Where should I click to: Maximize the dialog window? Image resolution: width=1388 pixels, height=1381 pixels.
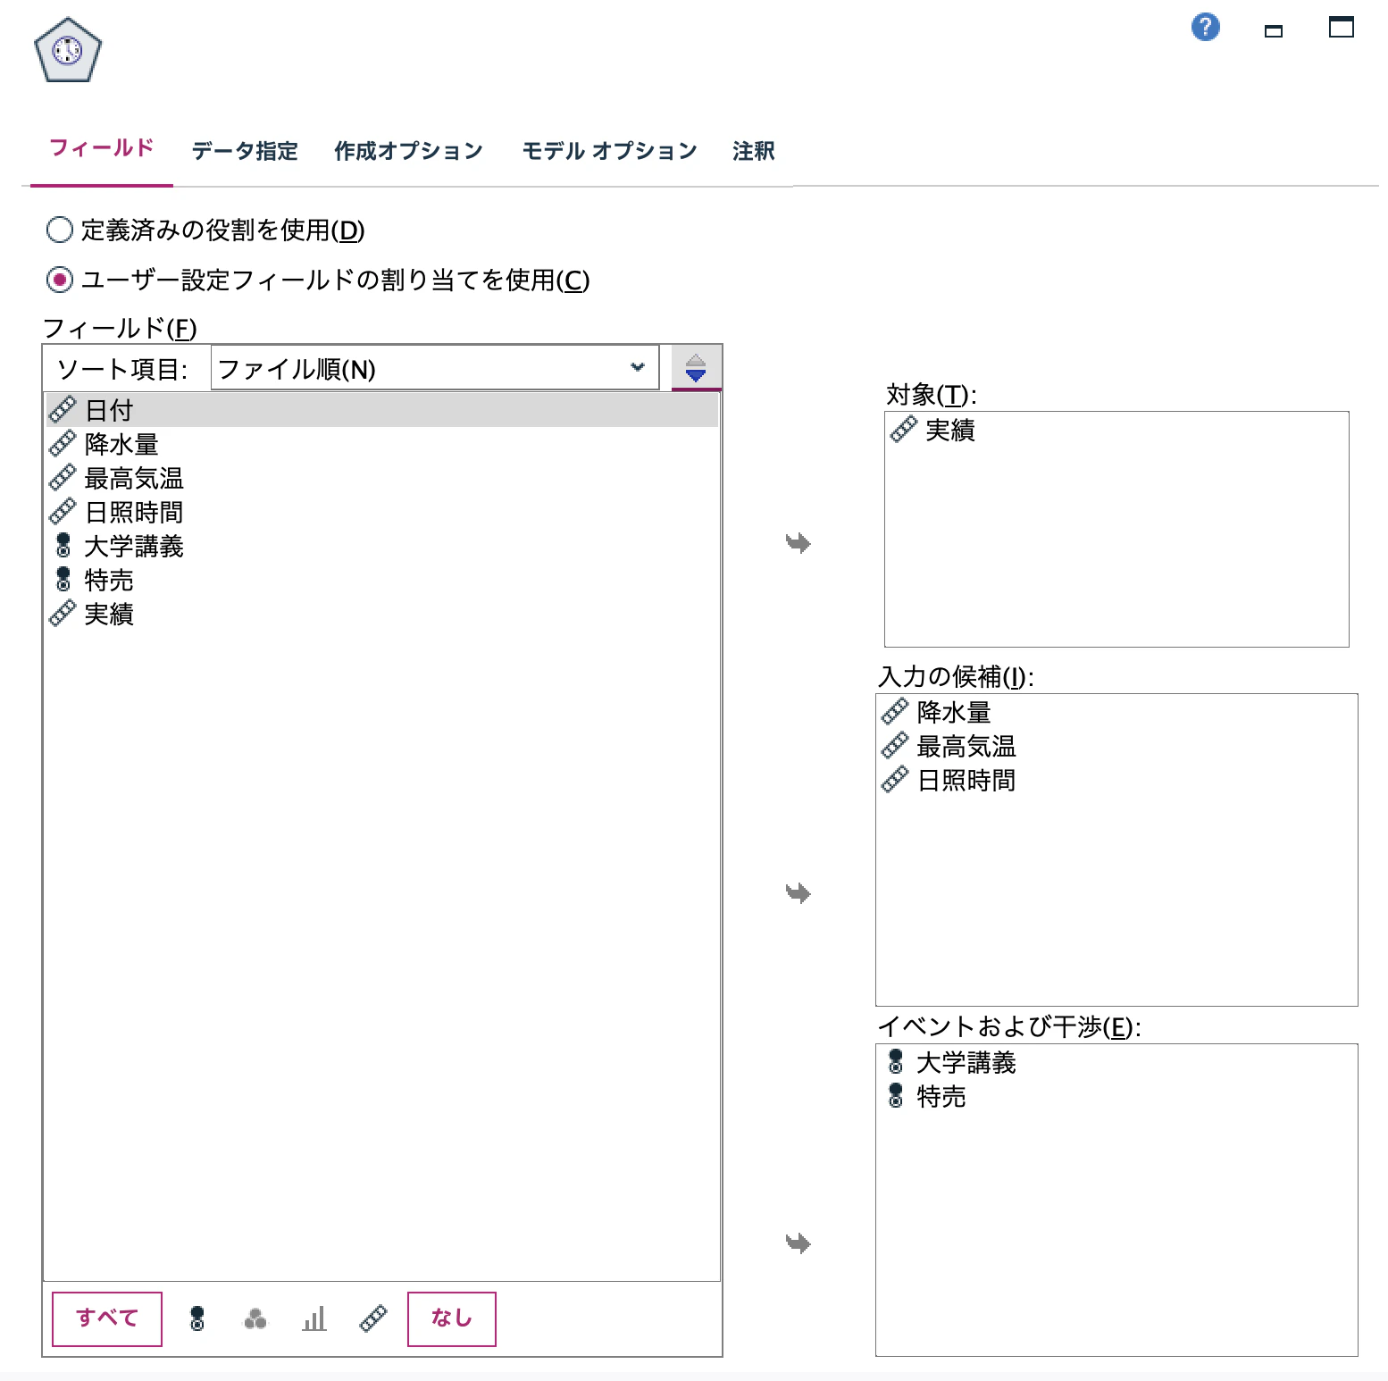click(1341, 28)
